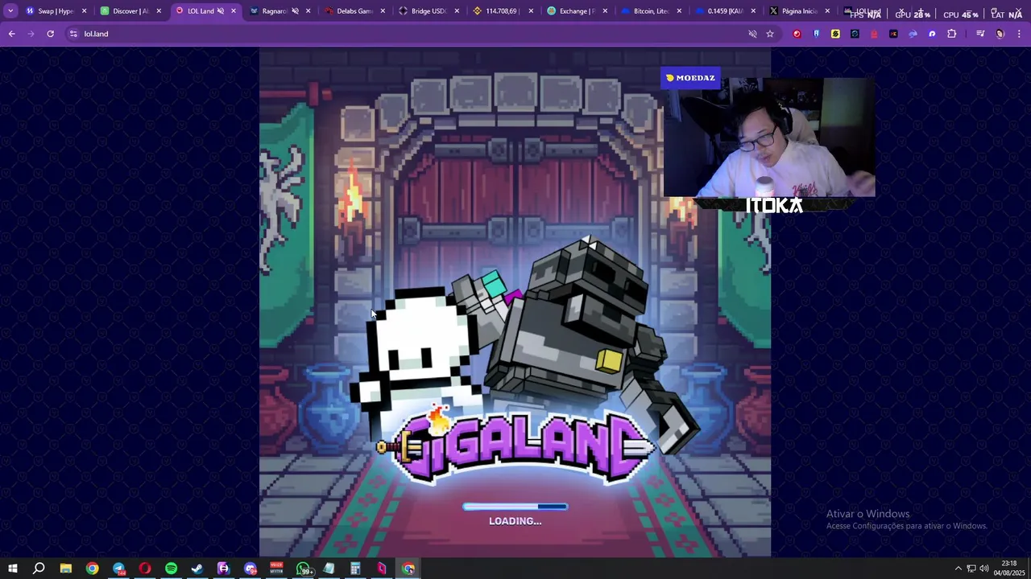This screenshot has width=1031, height=579.
Task: Open the red circular extension icon
Action: pyautogui.click(x=797, y=34)
